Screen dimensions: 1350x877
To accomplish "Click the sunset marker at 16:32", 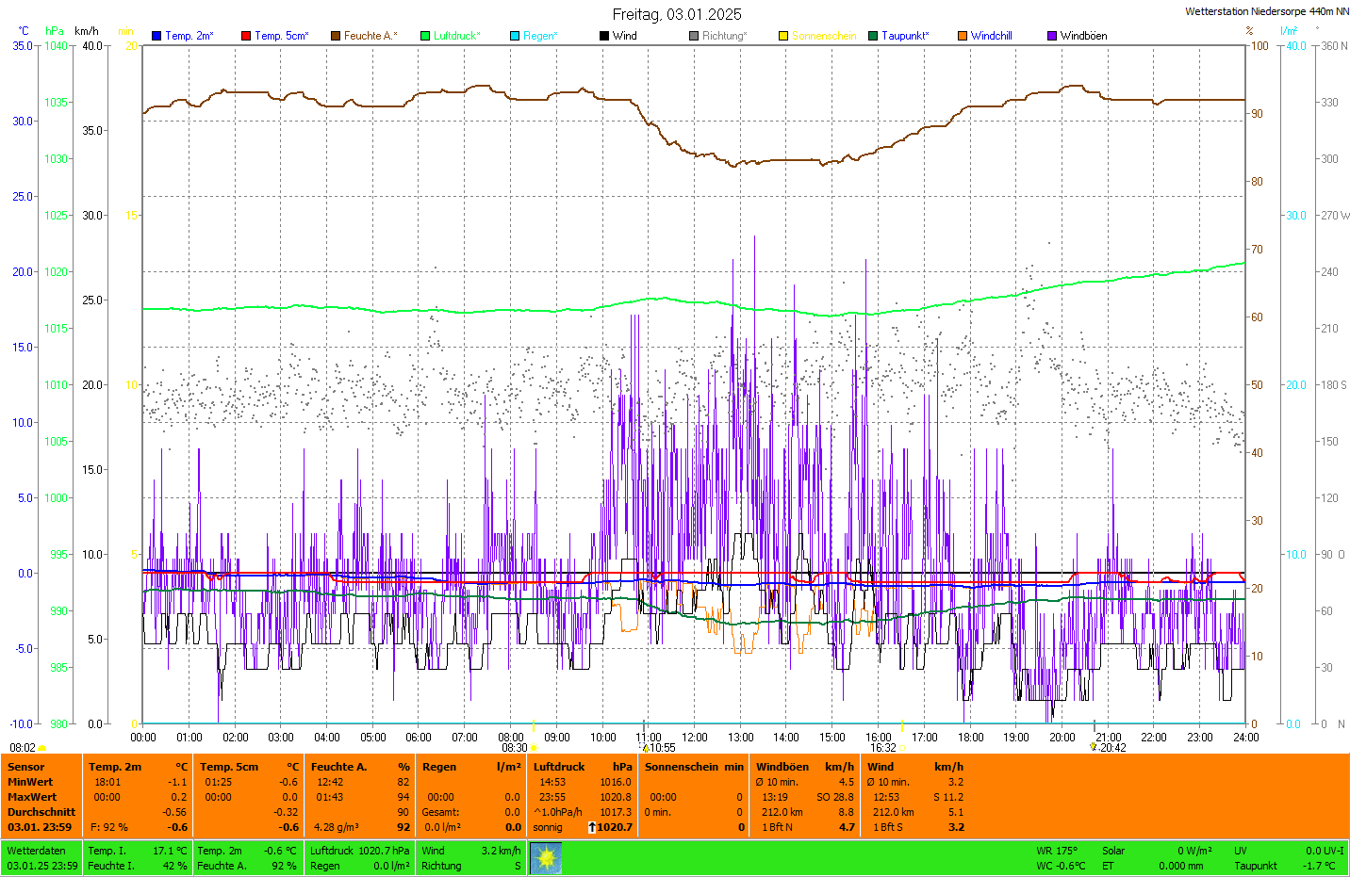I will [x=901, y=748].
